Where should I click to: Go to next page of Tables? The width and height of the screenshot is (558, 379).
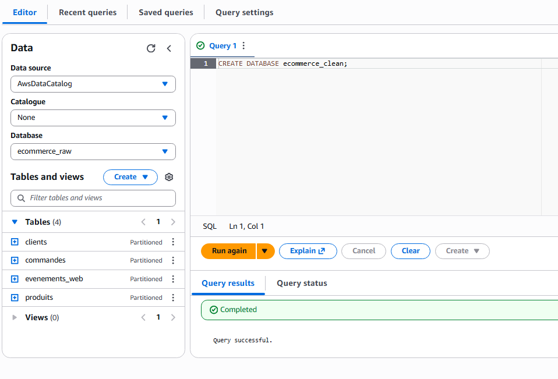173,222
